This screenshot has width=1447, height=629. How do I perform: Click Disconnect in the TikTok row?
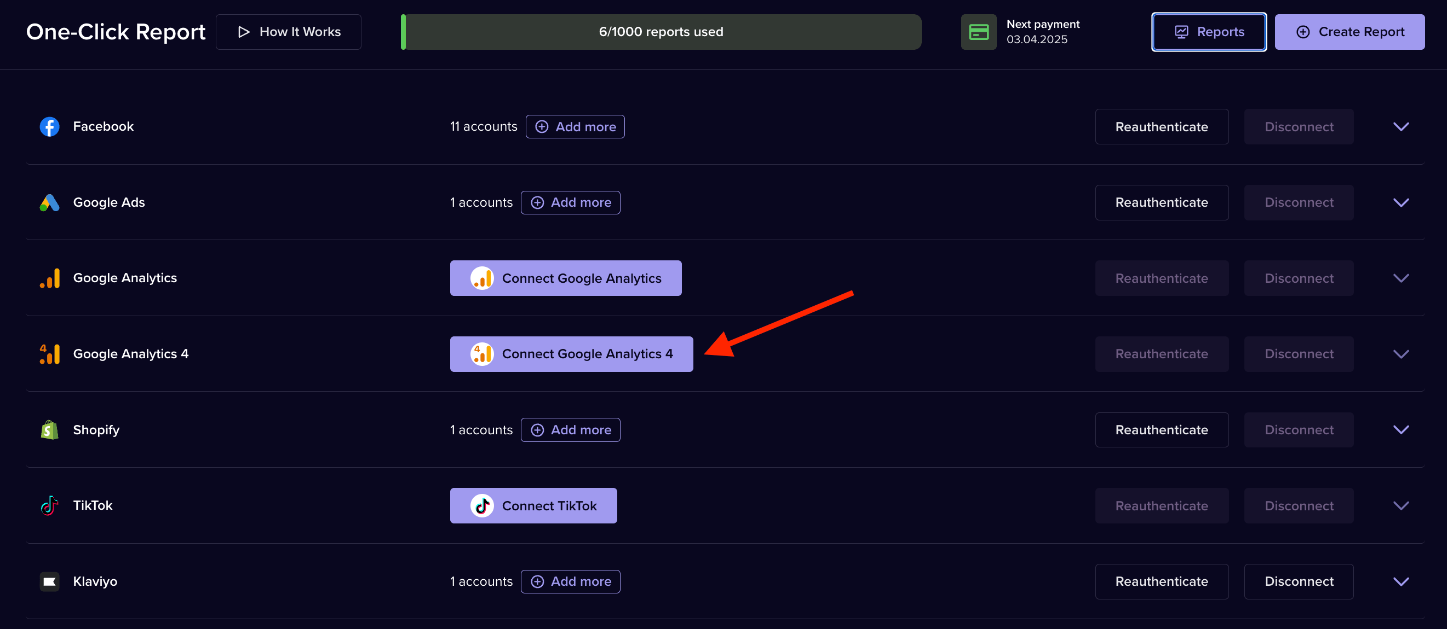(1299, 505)
